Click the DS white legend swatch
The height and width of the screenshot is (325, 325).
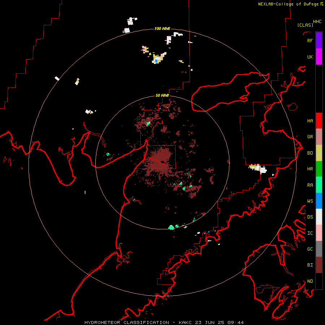click(x=319, y=217)
